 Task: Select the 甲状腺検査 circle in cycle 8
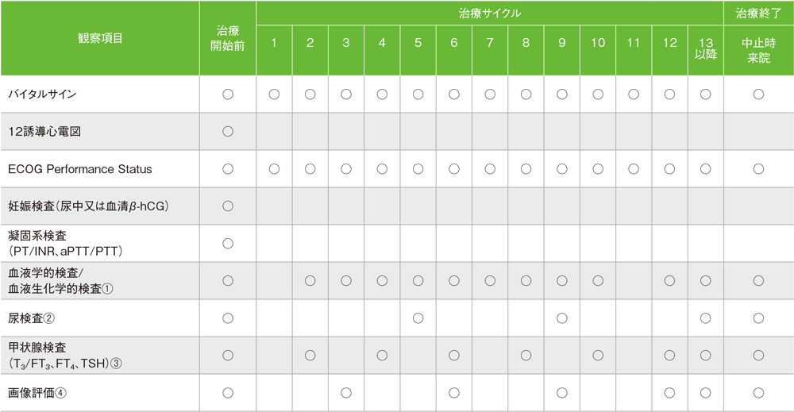point(526,355)
